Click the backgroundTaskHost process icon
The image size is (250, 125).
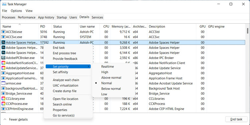[x=3, y=88]
